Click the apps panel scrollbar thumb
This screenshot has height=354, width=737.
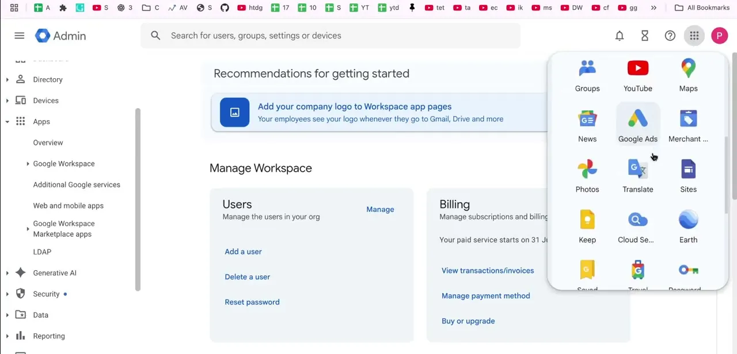tap(726, 175)
